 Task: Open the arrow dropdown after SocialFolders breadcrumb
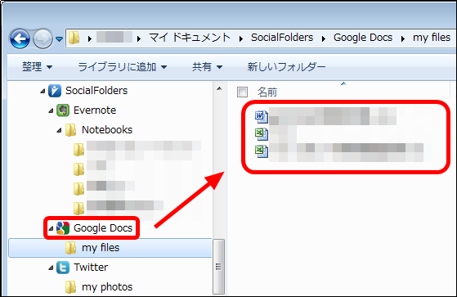[323, 38]
